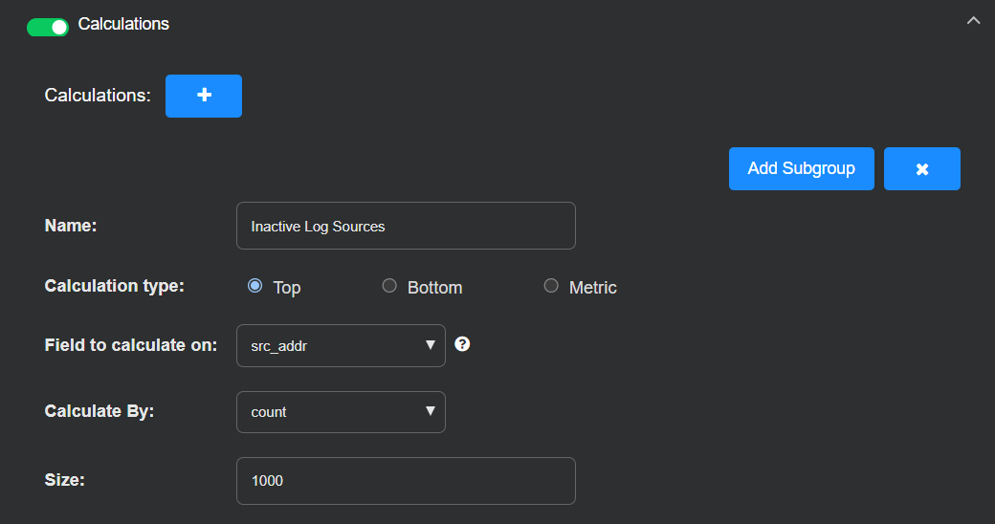Click the Name field containing Inactive Log Sources
The image size is (995, 524).
(x=406, y=226)
